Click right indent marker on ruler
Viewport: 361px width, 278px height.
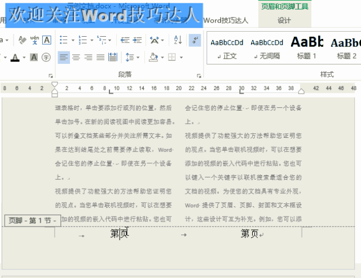[x=301, y=92]
